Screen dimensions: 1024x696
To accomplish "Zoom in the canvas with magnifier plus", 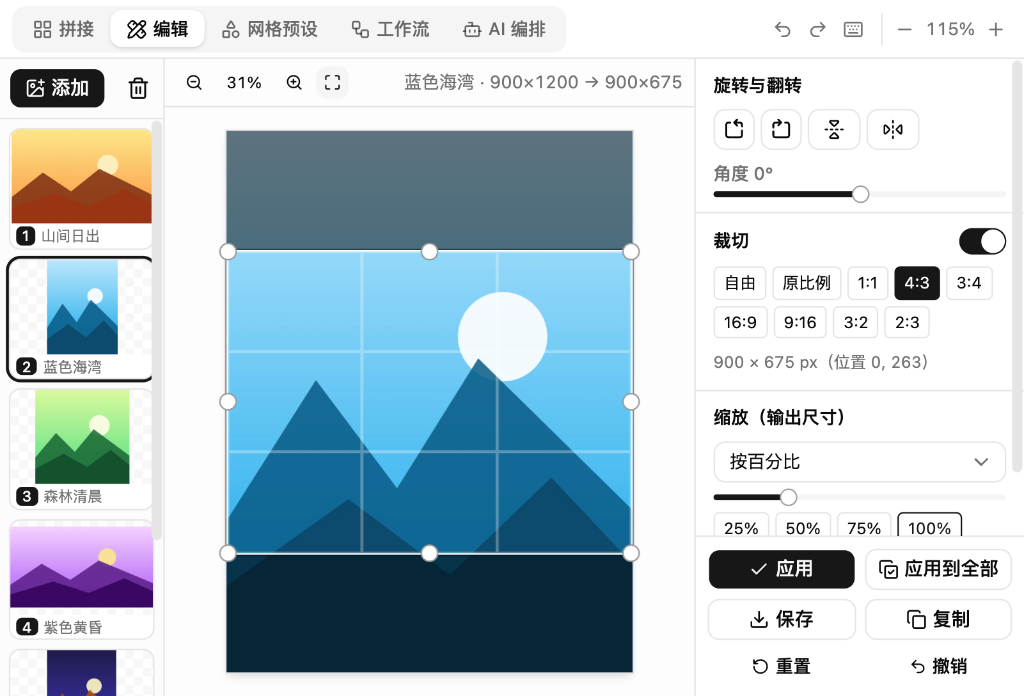I will tap(294, 83).
